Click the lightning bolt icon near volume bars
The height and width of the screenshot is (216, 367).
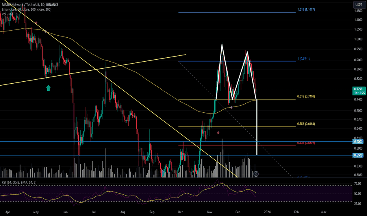[256, 174]
